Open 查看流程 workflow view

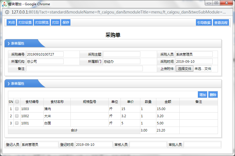click(221, 23)
